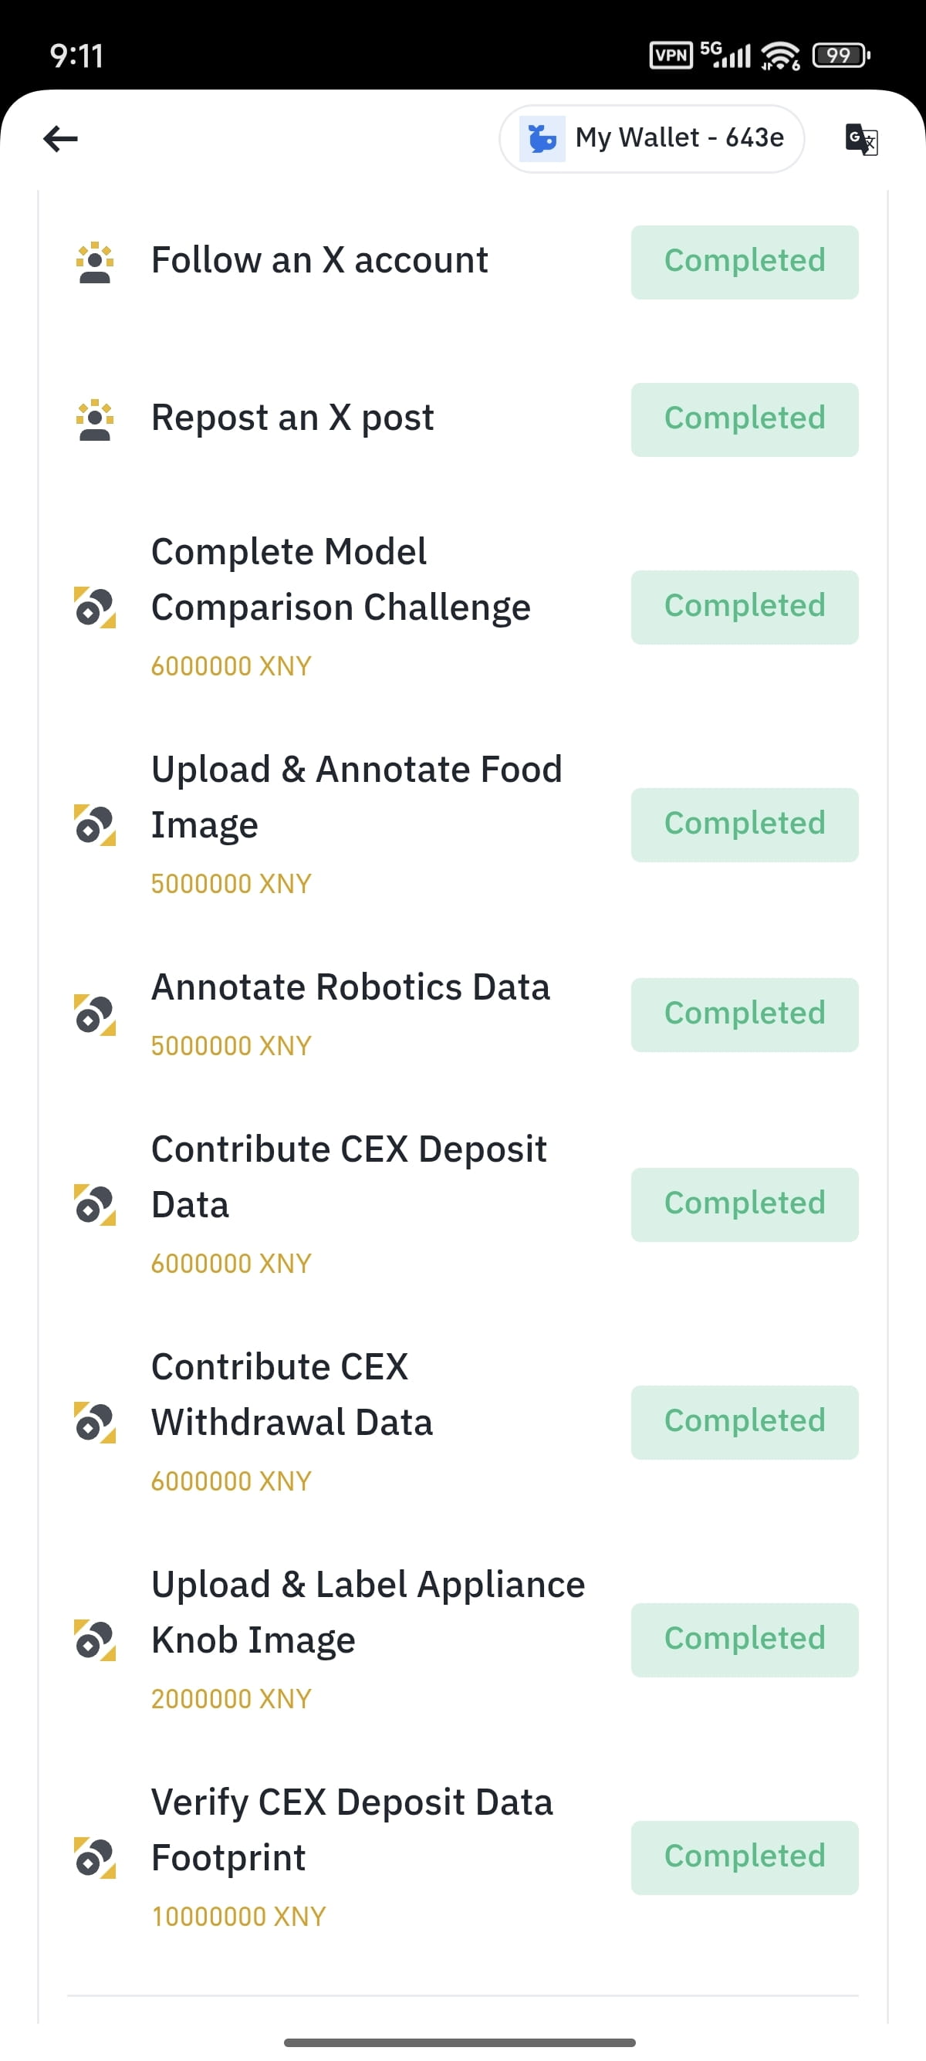Tap the back arrow icon

[x=60, y=138]
